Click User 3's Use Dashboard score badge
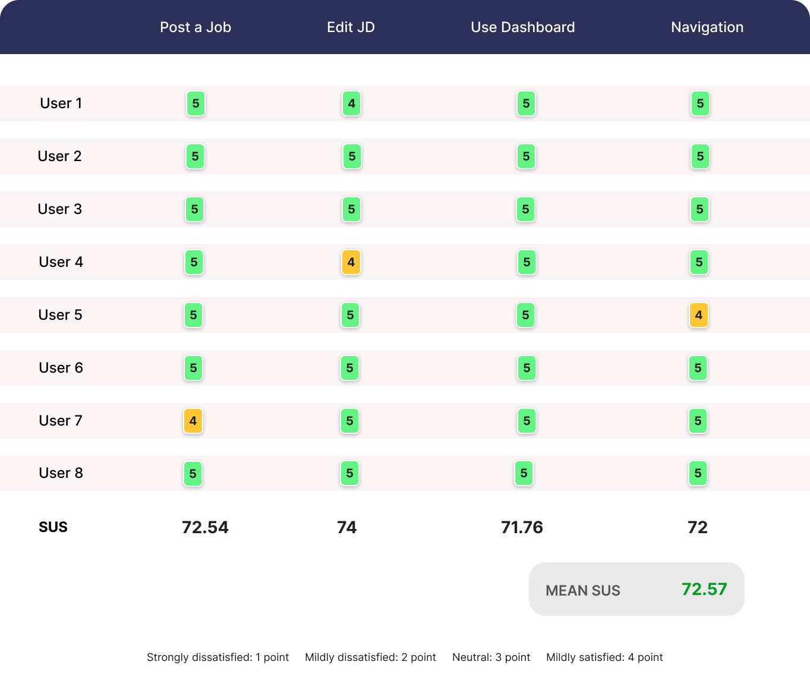Screen dimensions: 810x677 click(525, 209)
